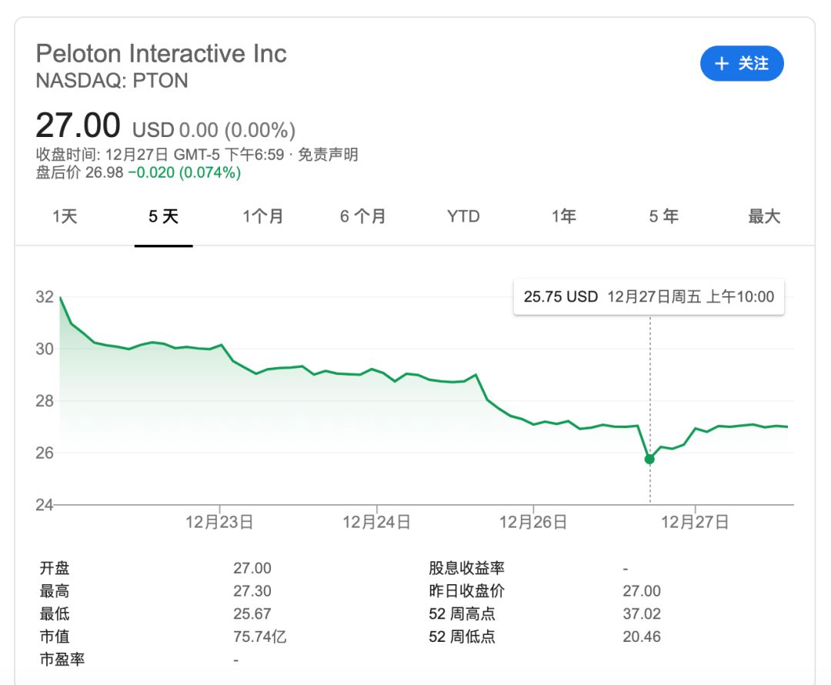Click the 32 y-axis label
Image resolution: width=831 pixels, height=685 pixels.
pos(45,297)
